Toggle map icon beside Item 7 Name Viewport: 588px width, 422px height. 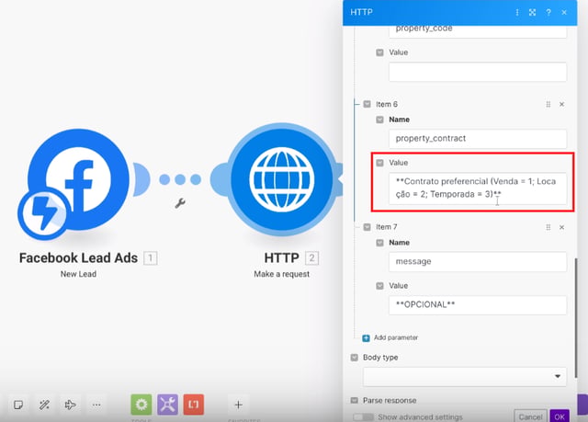pyautogui.click(x=379, y=243)
